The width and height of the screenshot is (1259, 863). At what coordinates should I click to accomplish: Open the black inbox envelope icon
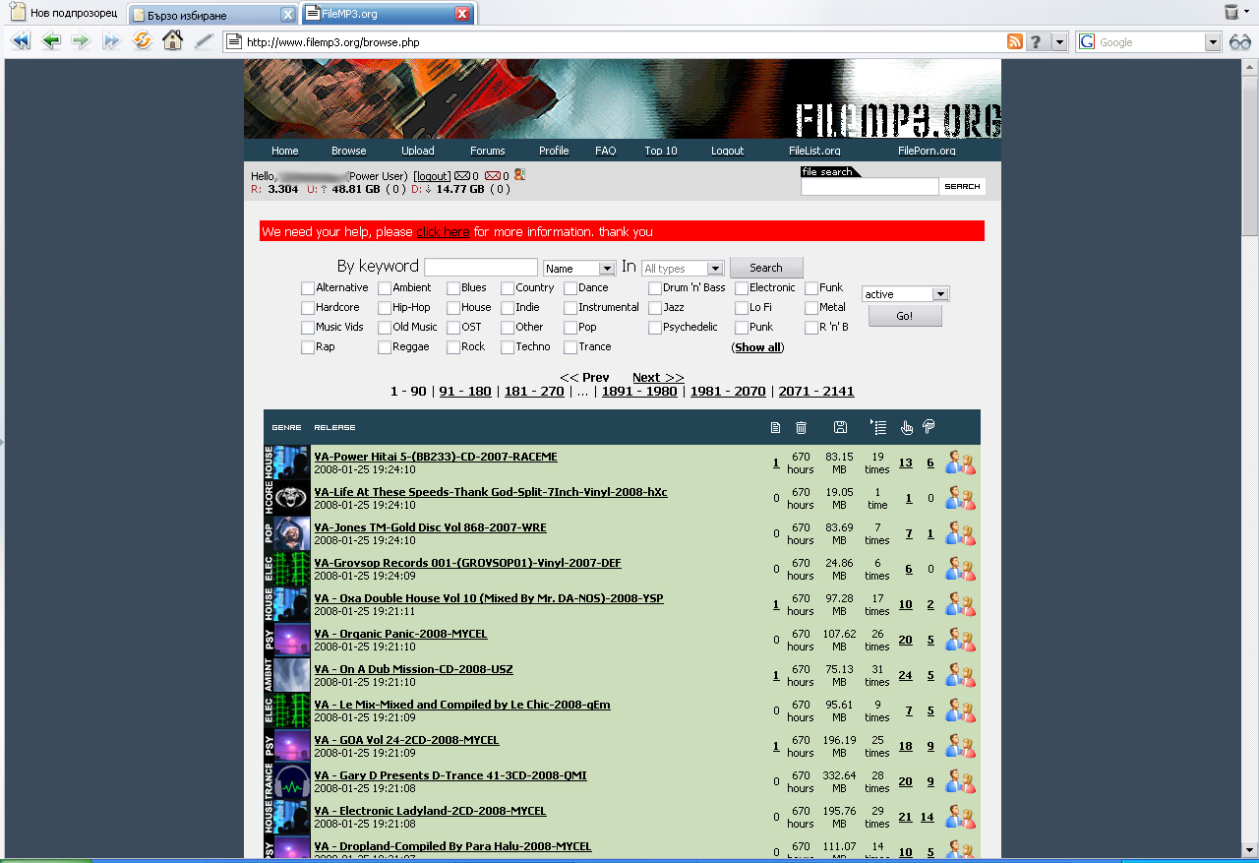click(x=462, y=176)
